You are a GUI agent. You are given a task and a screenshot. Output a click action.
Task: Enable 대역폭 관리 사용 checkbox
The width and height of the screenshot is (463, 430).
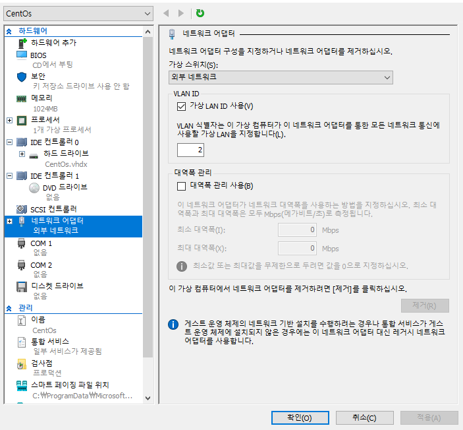pyautogui.click(x=181, y=186)
